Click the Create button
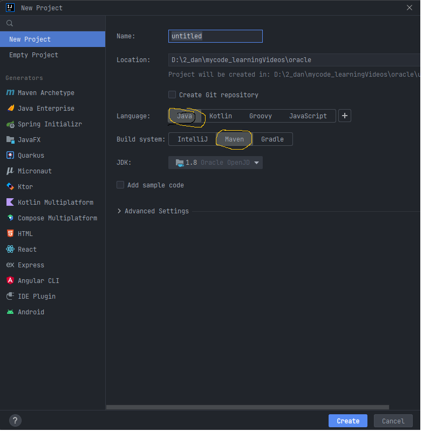The image size is (423, 431). [349, 421]
